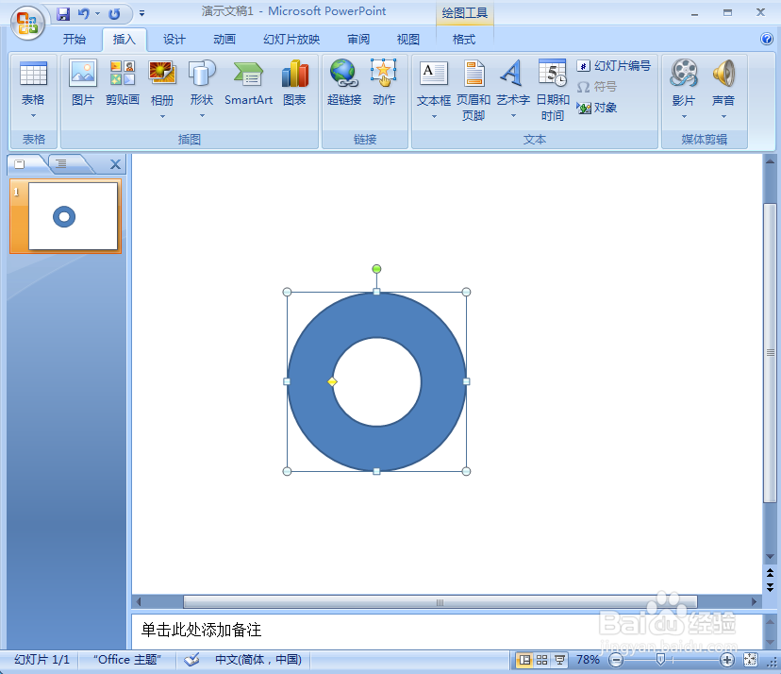Save the presentation with the floppy icon
781x674 pixels.
(x=63, y=14)
